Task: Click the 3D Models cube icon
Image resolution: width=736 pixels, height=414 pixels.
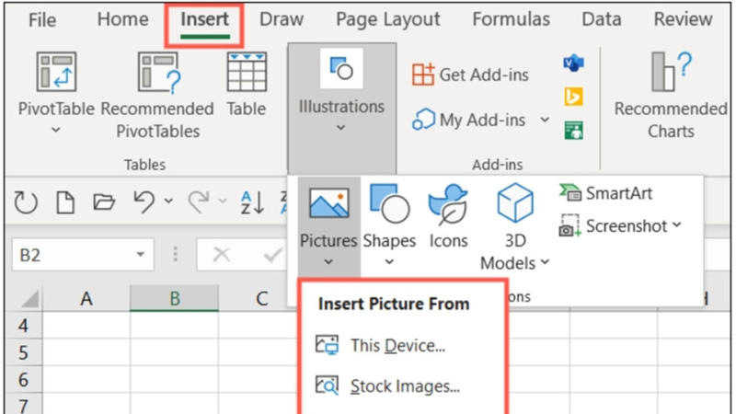Action: click(515, 202)
